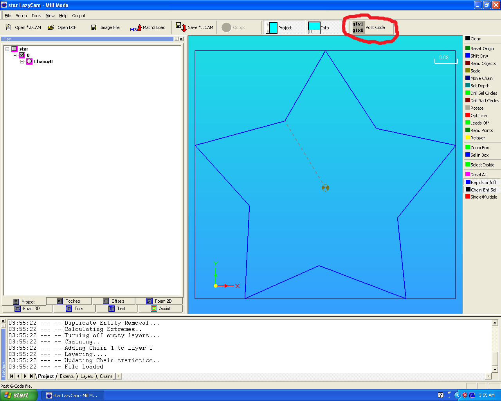The image size is (501, 401).
Task: Switch to Text tab
Action: click(x=117, y=309)
